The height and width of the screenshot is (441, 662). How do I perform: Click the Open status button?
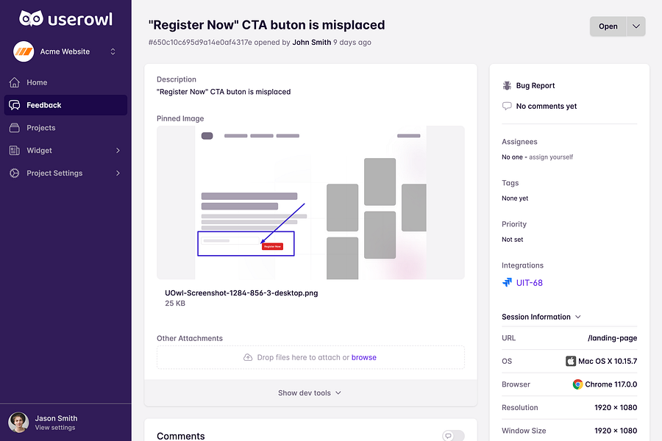(608, 26)
